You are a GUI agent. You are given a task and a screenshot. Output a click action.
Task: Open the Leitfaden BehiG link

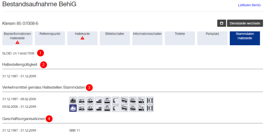pyautogui.click(x=249, y=5)
